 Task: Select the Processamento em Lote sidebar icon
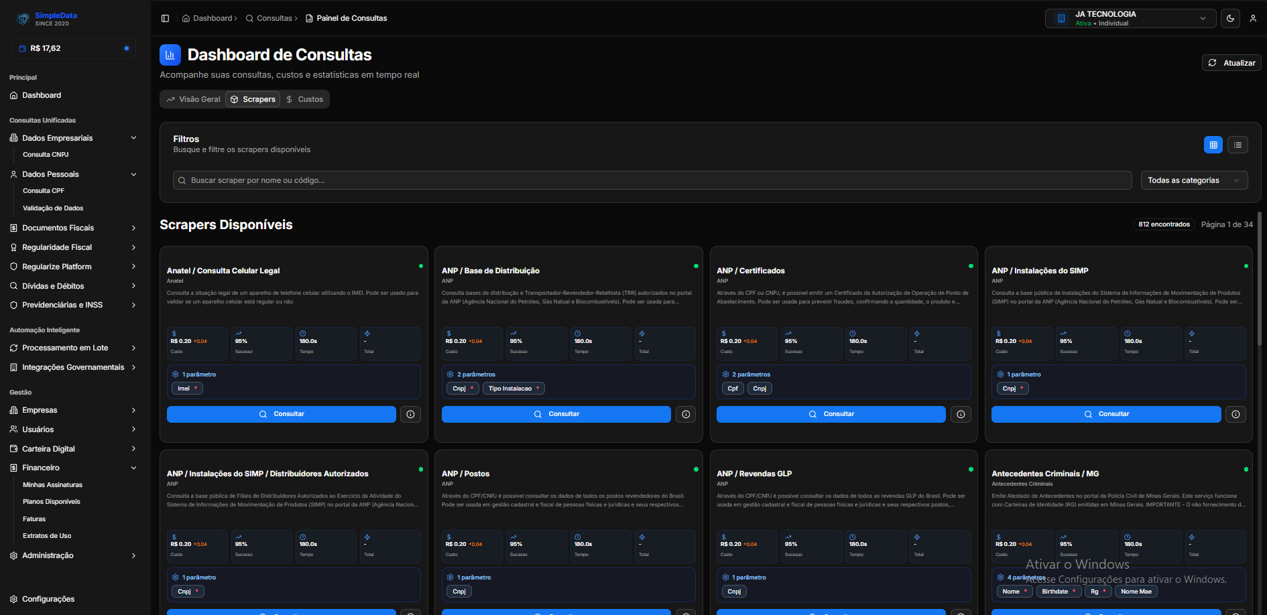(13, 348)
